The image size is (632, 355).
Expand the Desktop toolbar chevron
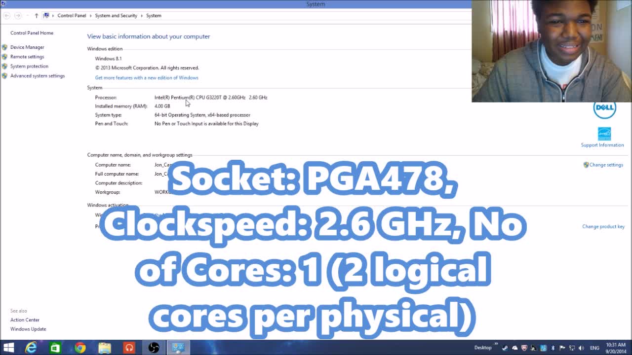tap(496, 345)
